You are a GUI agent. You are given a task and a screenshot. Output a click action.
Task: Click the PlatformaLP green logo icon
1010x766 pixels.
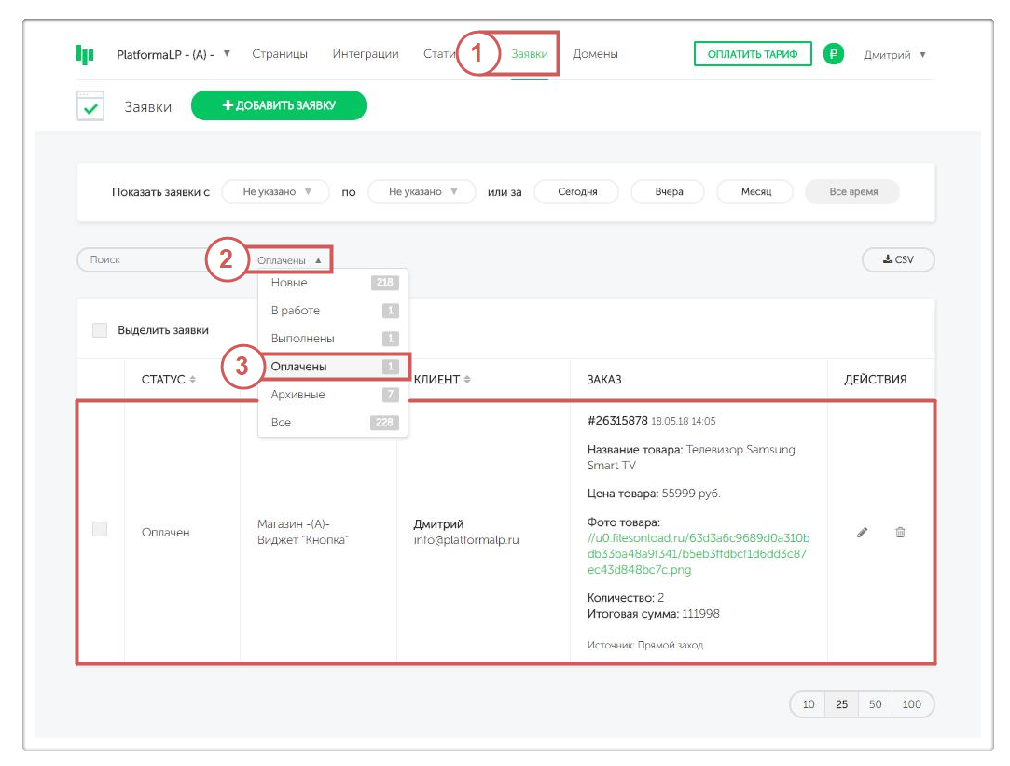pyautogui.click(x=85, y=54)
